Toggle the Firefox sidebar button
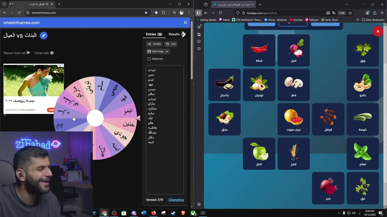 coord(199,13)
